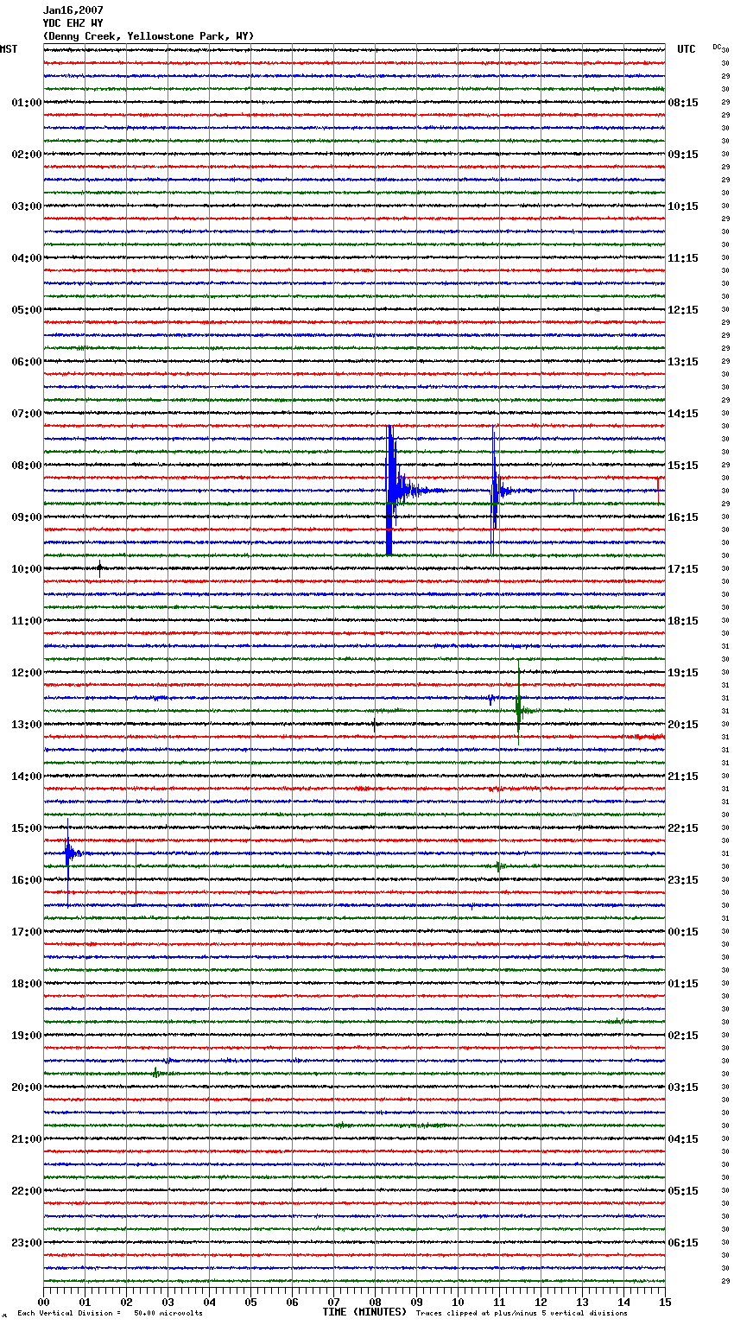734x1325 pixels.
Task: Click the 08:15 UTC time label
Action: point(683,103)
